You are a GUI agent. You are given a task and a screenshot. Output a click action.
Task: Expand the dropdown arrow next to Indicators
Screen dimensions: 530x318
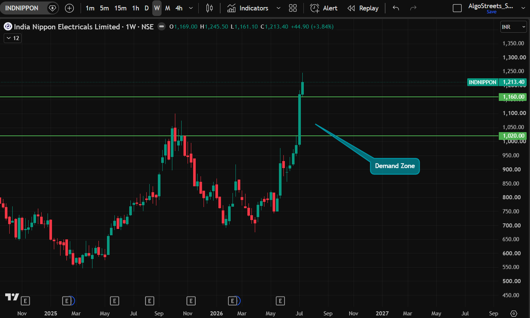point(278,8)
